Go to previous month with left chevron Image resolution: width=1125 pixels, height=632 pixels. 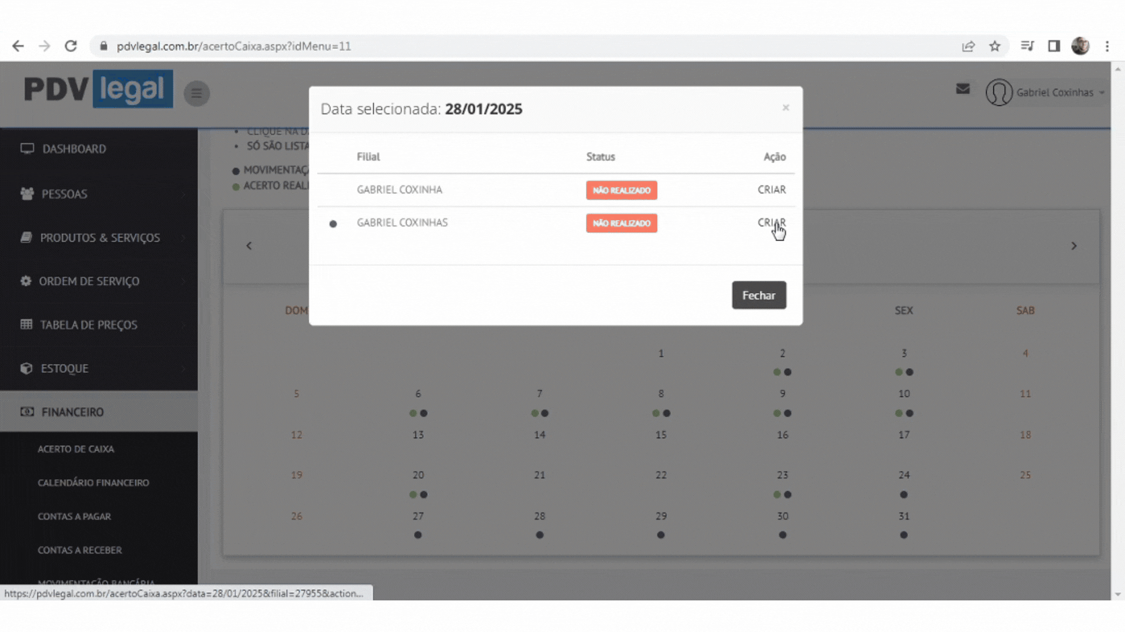pyautogui.click(x=249, y=246)
